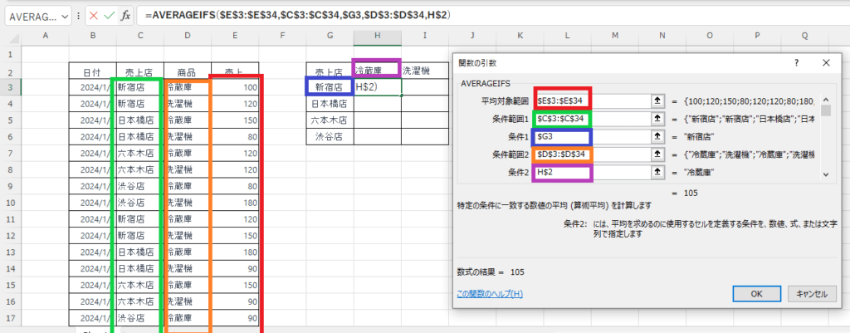Screen dimensions: 850x333
Task: Click cell G5 containing 六本木店
Action: (x=330, y=120)
